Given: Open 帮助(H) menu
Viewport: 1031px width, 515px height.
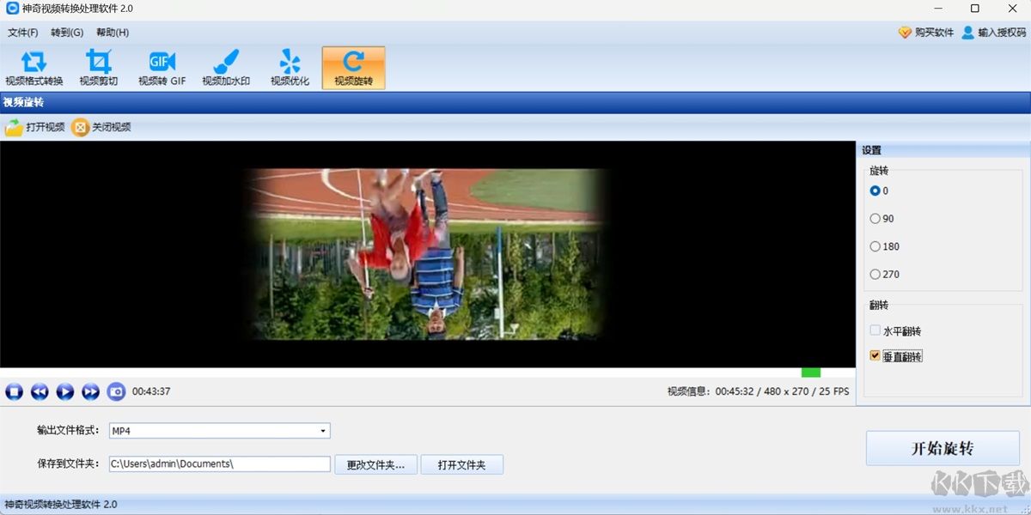Looking at the screenshot, I should [113, 33].
